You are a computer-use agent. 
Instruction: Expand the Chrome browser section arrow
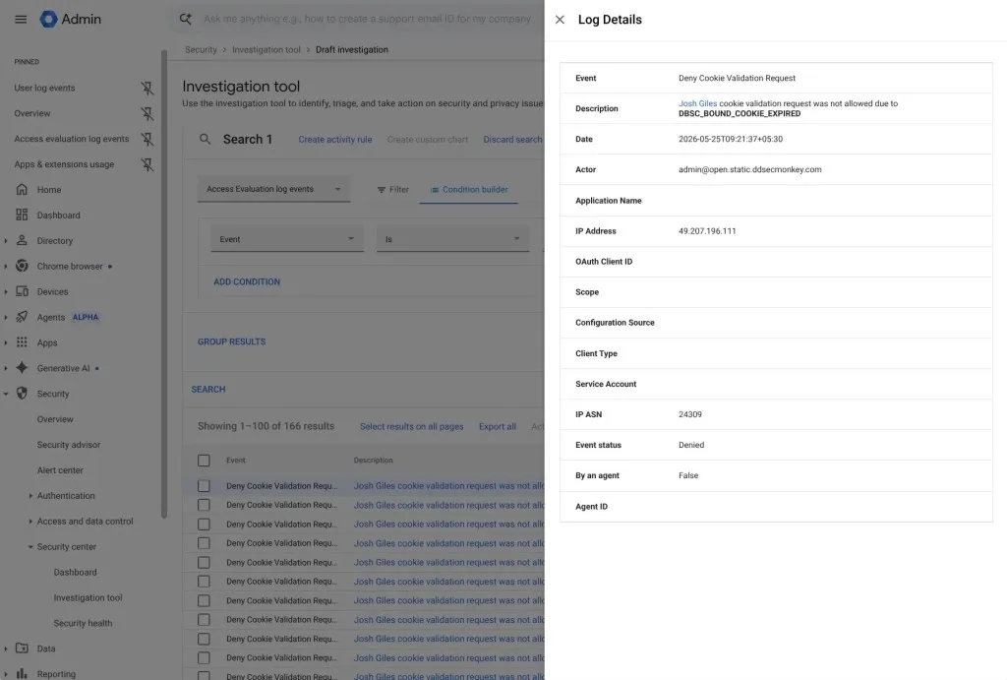pos(6,266)
